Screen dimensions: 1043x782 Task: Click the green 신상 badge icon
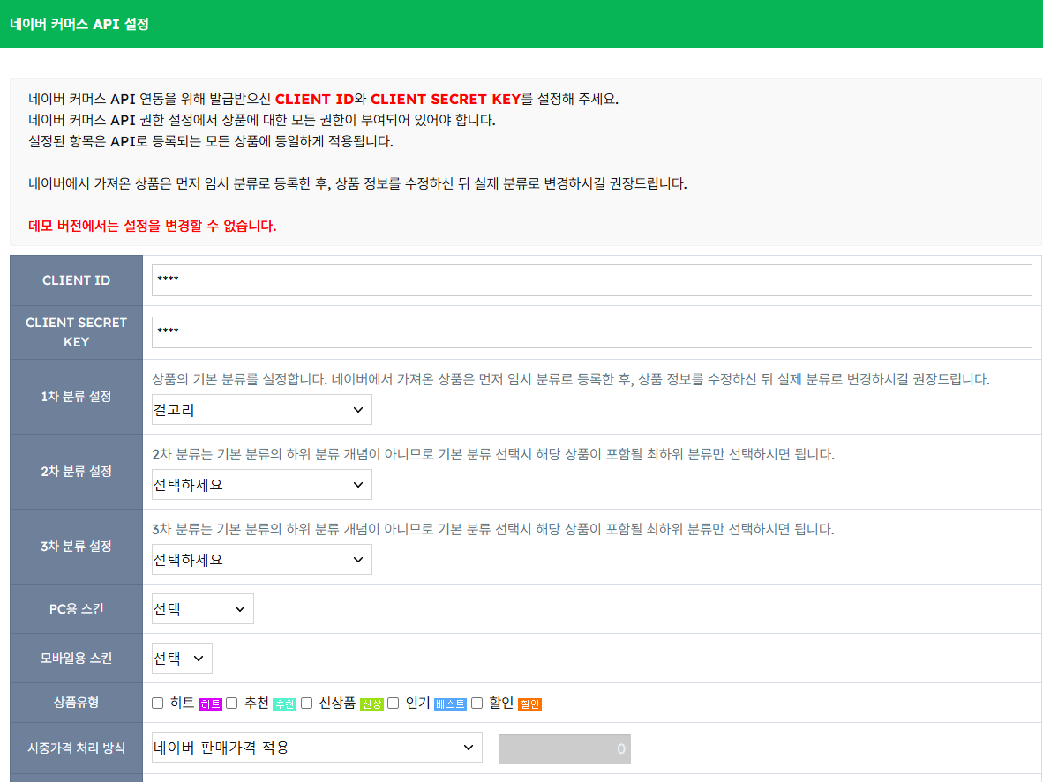pos(371,704)
